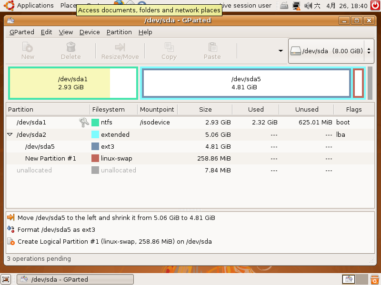Select the 'Create Logical Partition #1' operation text

click(x=115, y=241)
